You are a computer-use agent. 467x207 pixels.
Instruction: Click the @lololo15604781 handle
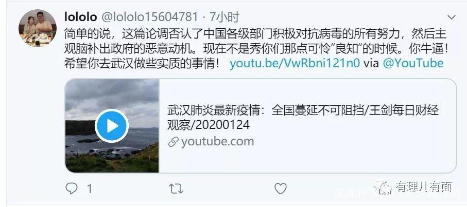(150, 17)
